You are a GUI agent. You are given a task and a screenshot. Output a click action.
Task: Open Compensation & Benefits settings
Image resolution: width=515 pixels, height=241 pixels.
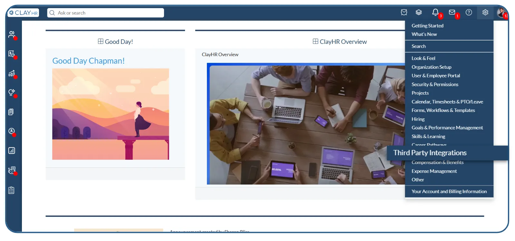coord(437,162)
